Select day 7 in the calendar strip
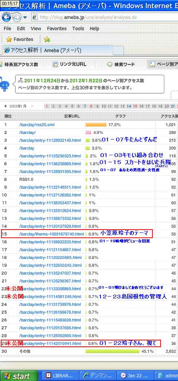 pyautogui.click(x=85, y=106)
